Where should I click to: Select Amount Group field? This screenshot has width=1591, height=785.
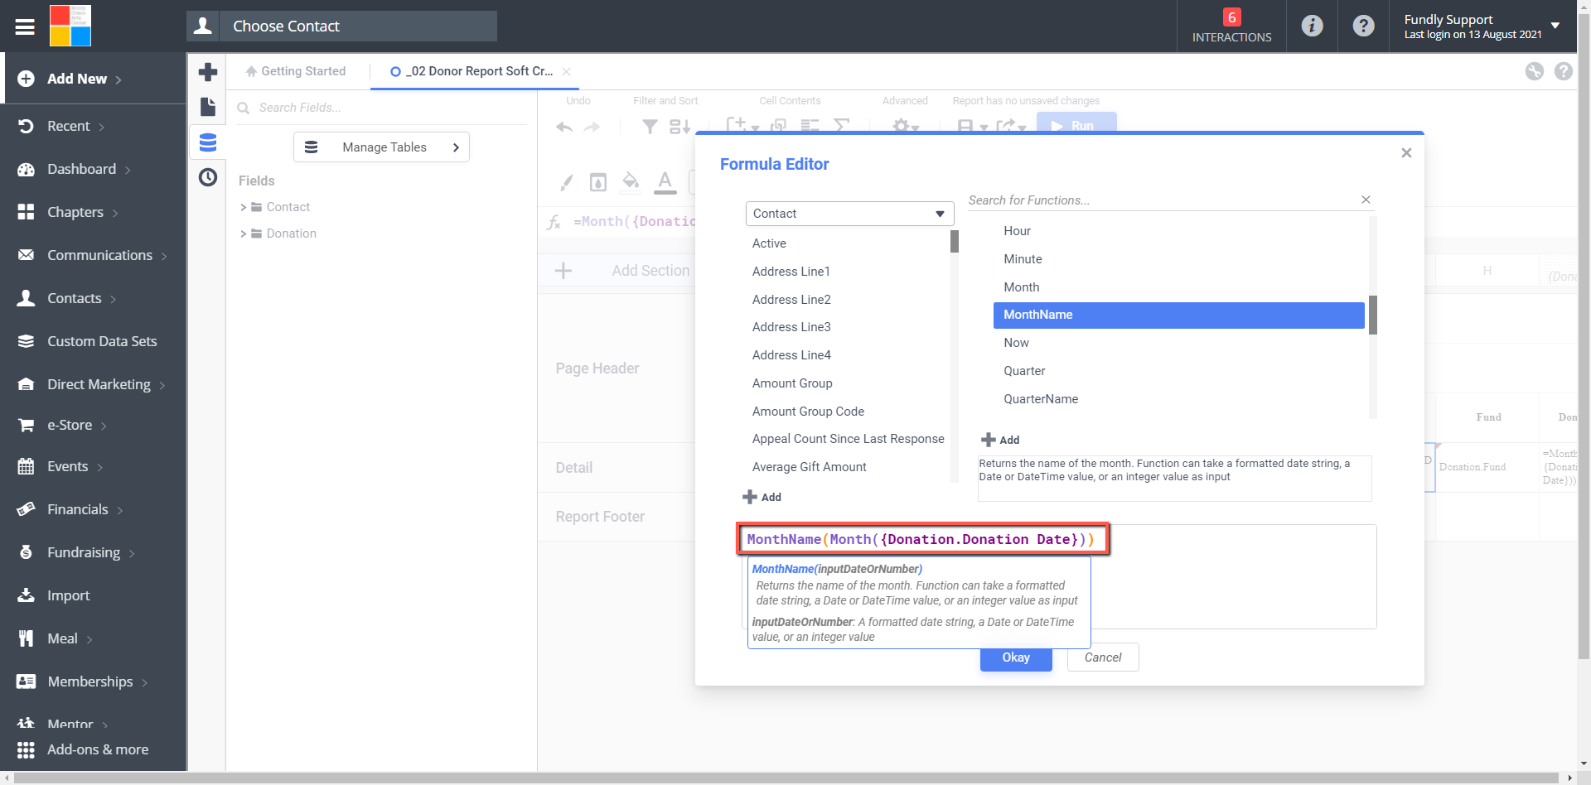tap(792, 383)
